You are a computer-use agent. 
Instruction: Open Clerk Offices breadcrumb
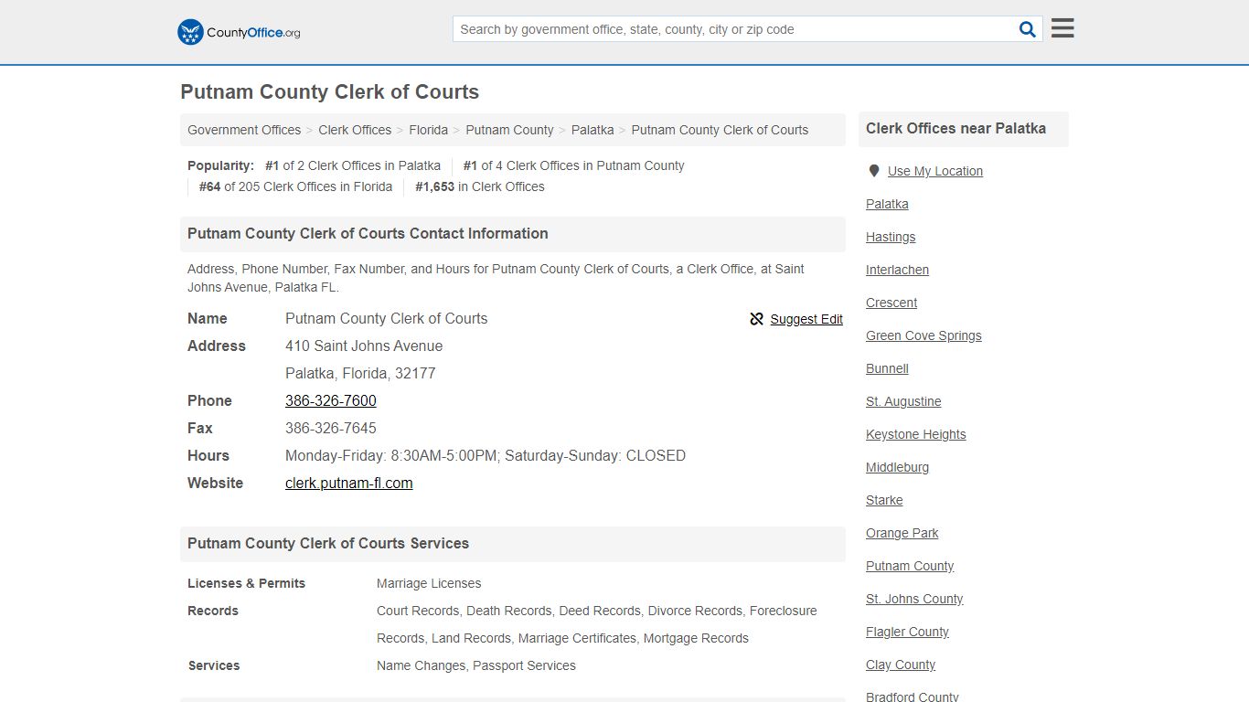point(355,130)
